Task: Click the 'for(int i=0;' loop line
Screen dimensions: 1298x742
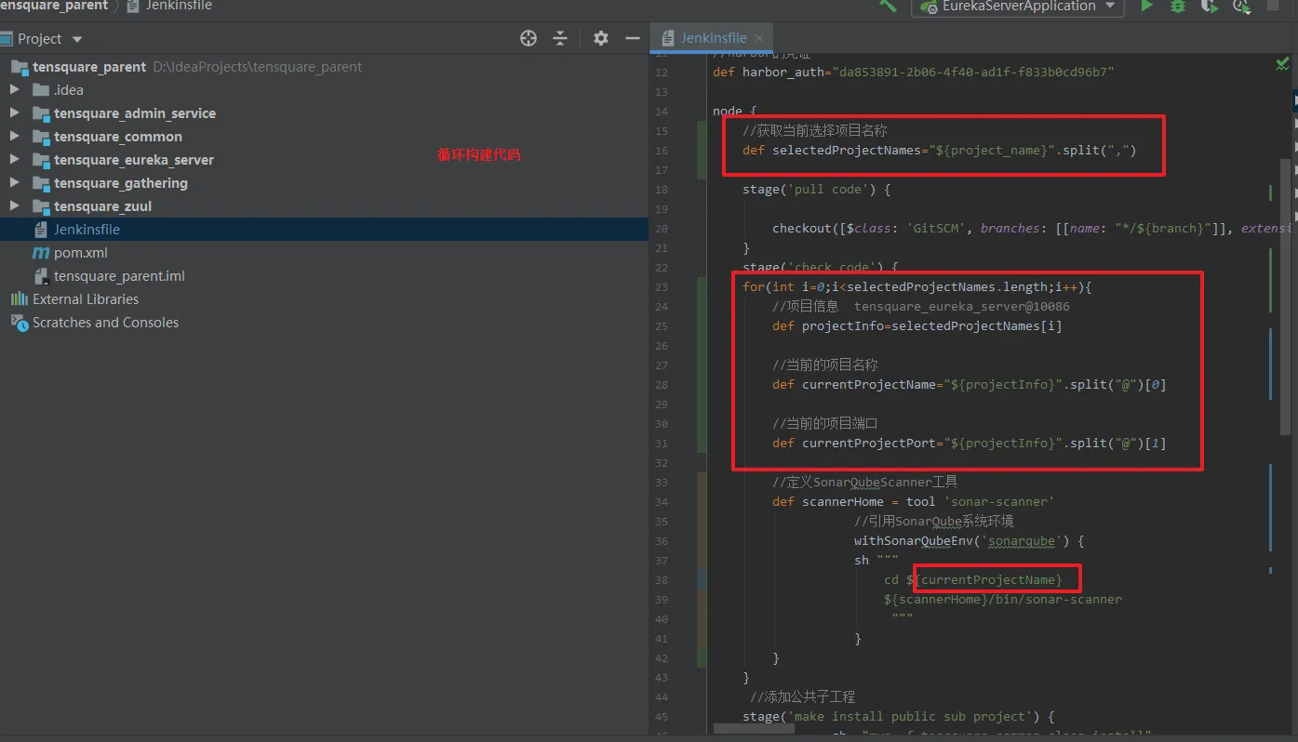Action: 917,287
